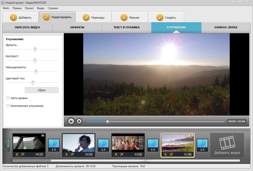This screenshot has width=253, height=171.
Task: Click the pencil edit icon on clip 5
Action: click(x=171, y=155)
